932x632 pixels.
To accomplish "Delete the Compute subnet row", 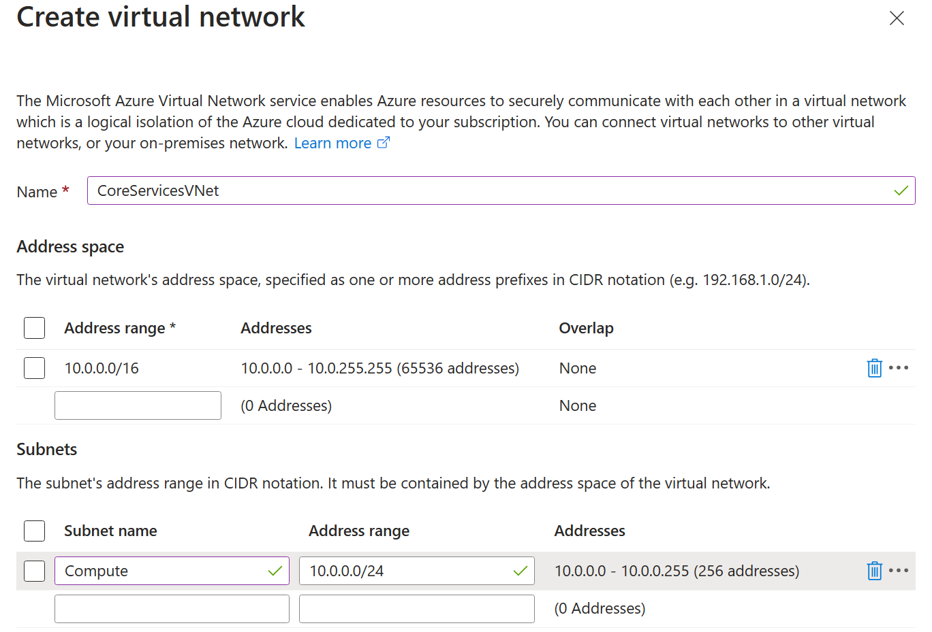I will coord(874,571).
